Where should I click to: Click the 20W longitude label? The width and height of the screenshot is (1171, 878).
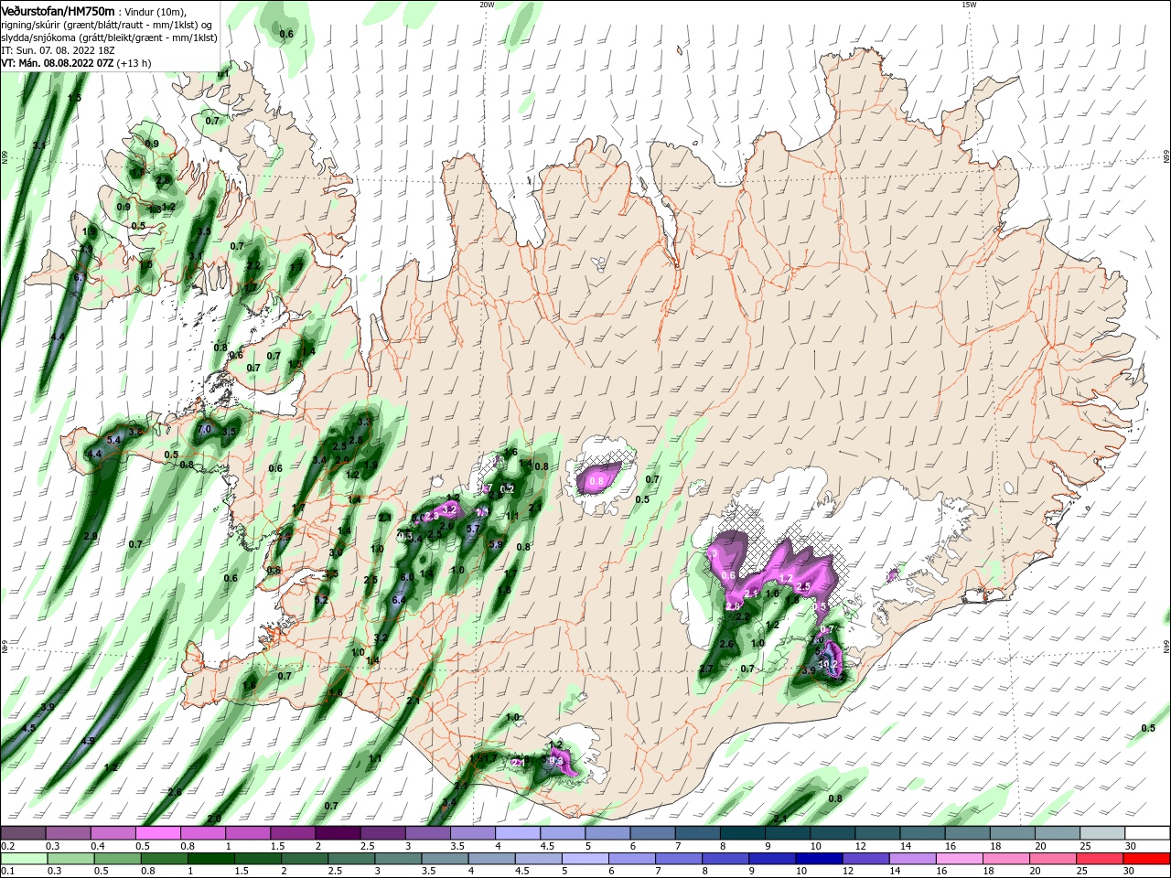click(486, 4)
